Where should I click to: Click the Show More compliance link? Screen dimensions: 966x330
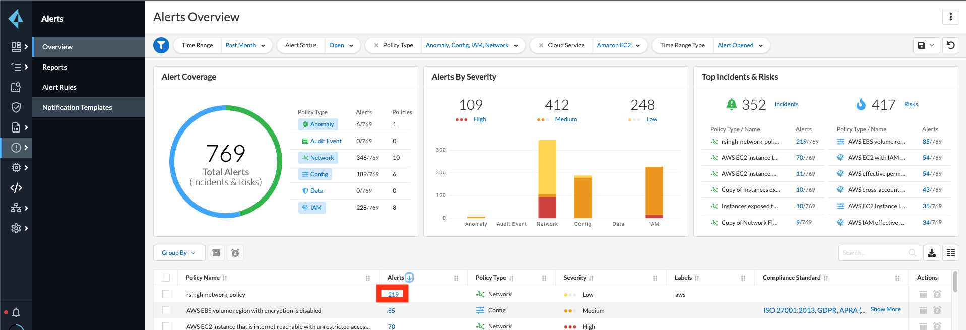tap(885, 309)
